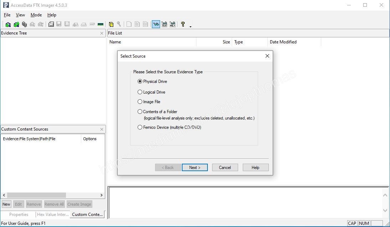The height and width of the screenshot is (227, 390).
Task: Click the Create Custom Content Image icon
Action: click(x=84, y=24)
